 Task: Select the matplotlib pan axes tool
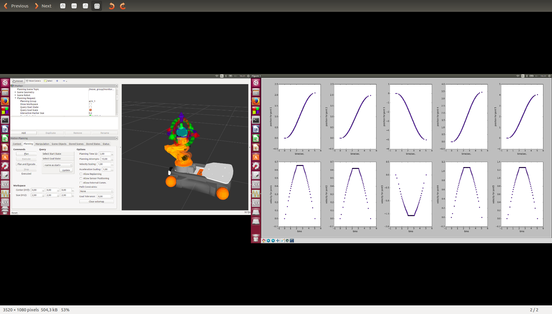278,241
